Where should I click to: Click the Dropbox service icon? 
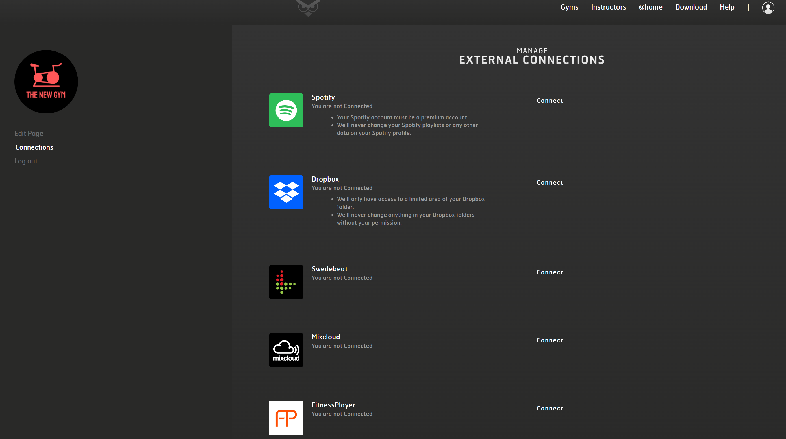[x=286, y=192]
